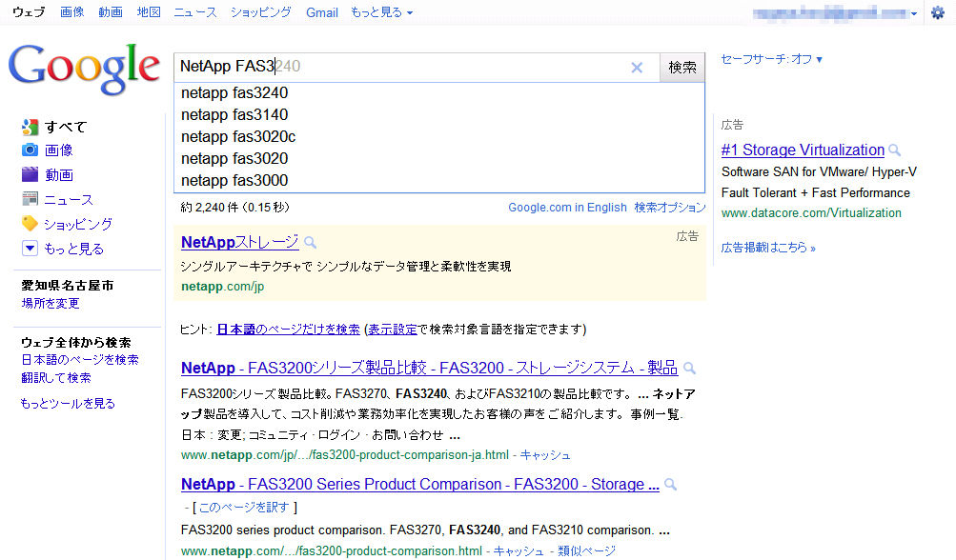Open 動画 in the top navigation bar
This screenshot has width=956, height=560.
click(111, 12)
